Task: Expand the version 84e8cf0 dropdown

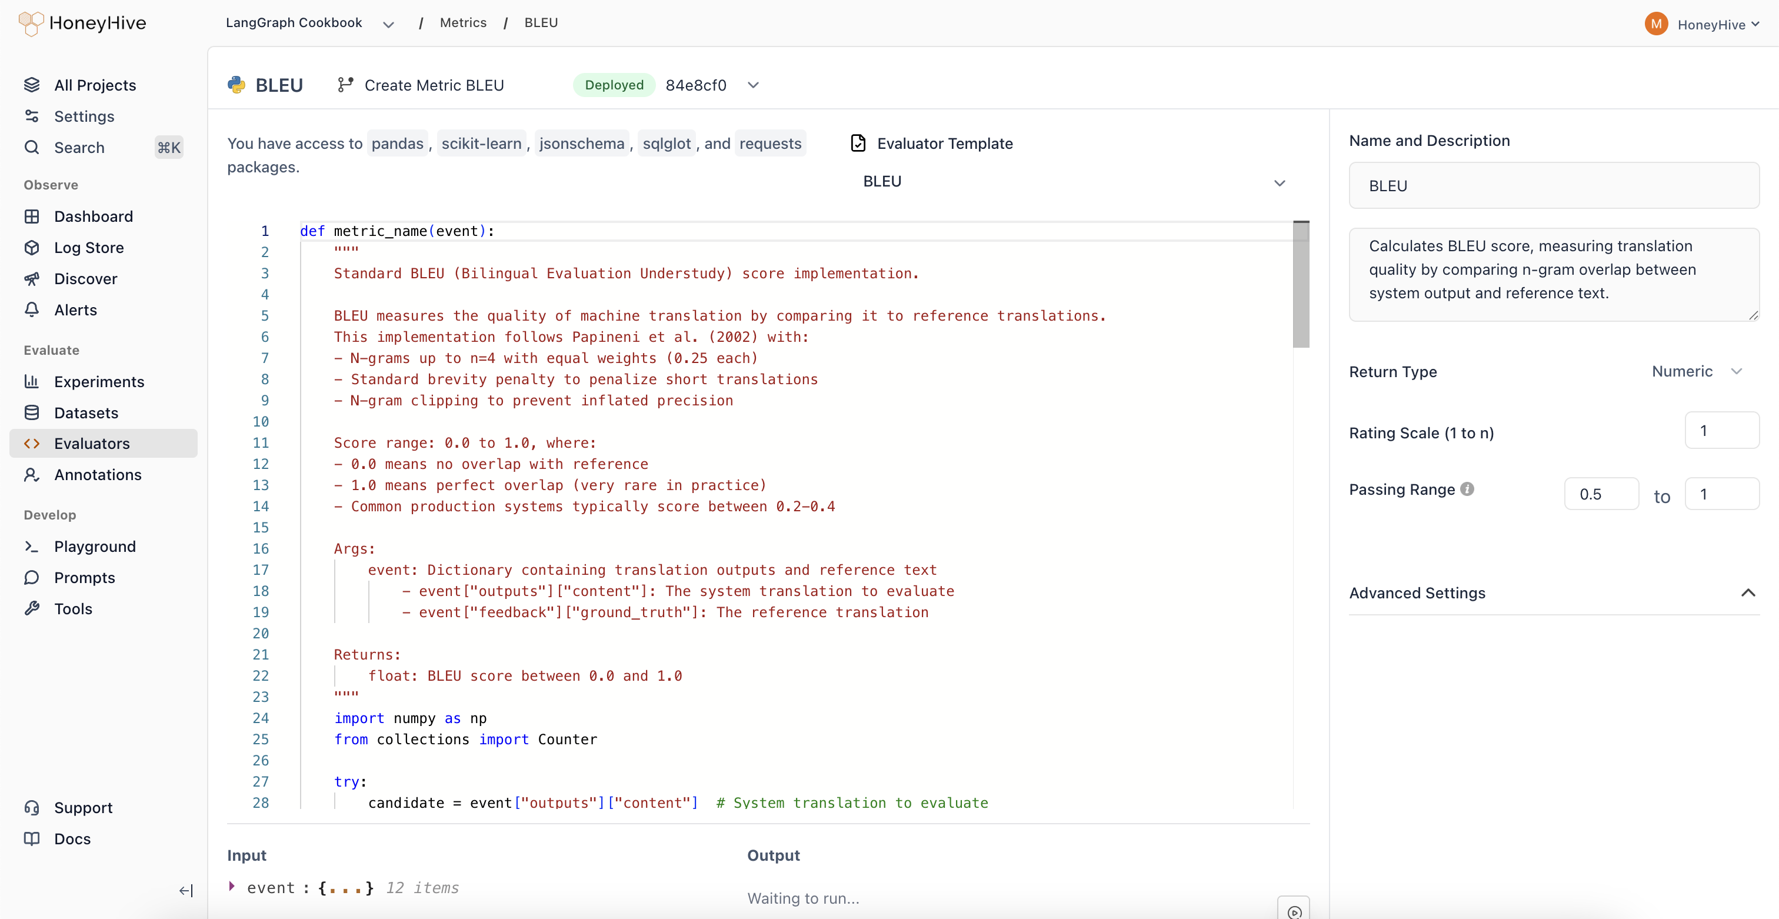Action: [x=753, y=85]
